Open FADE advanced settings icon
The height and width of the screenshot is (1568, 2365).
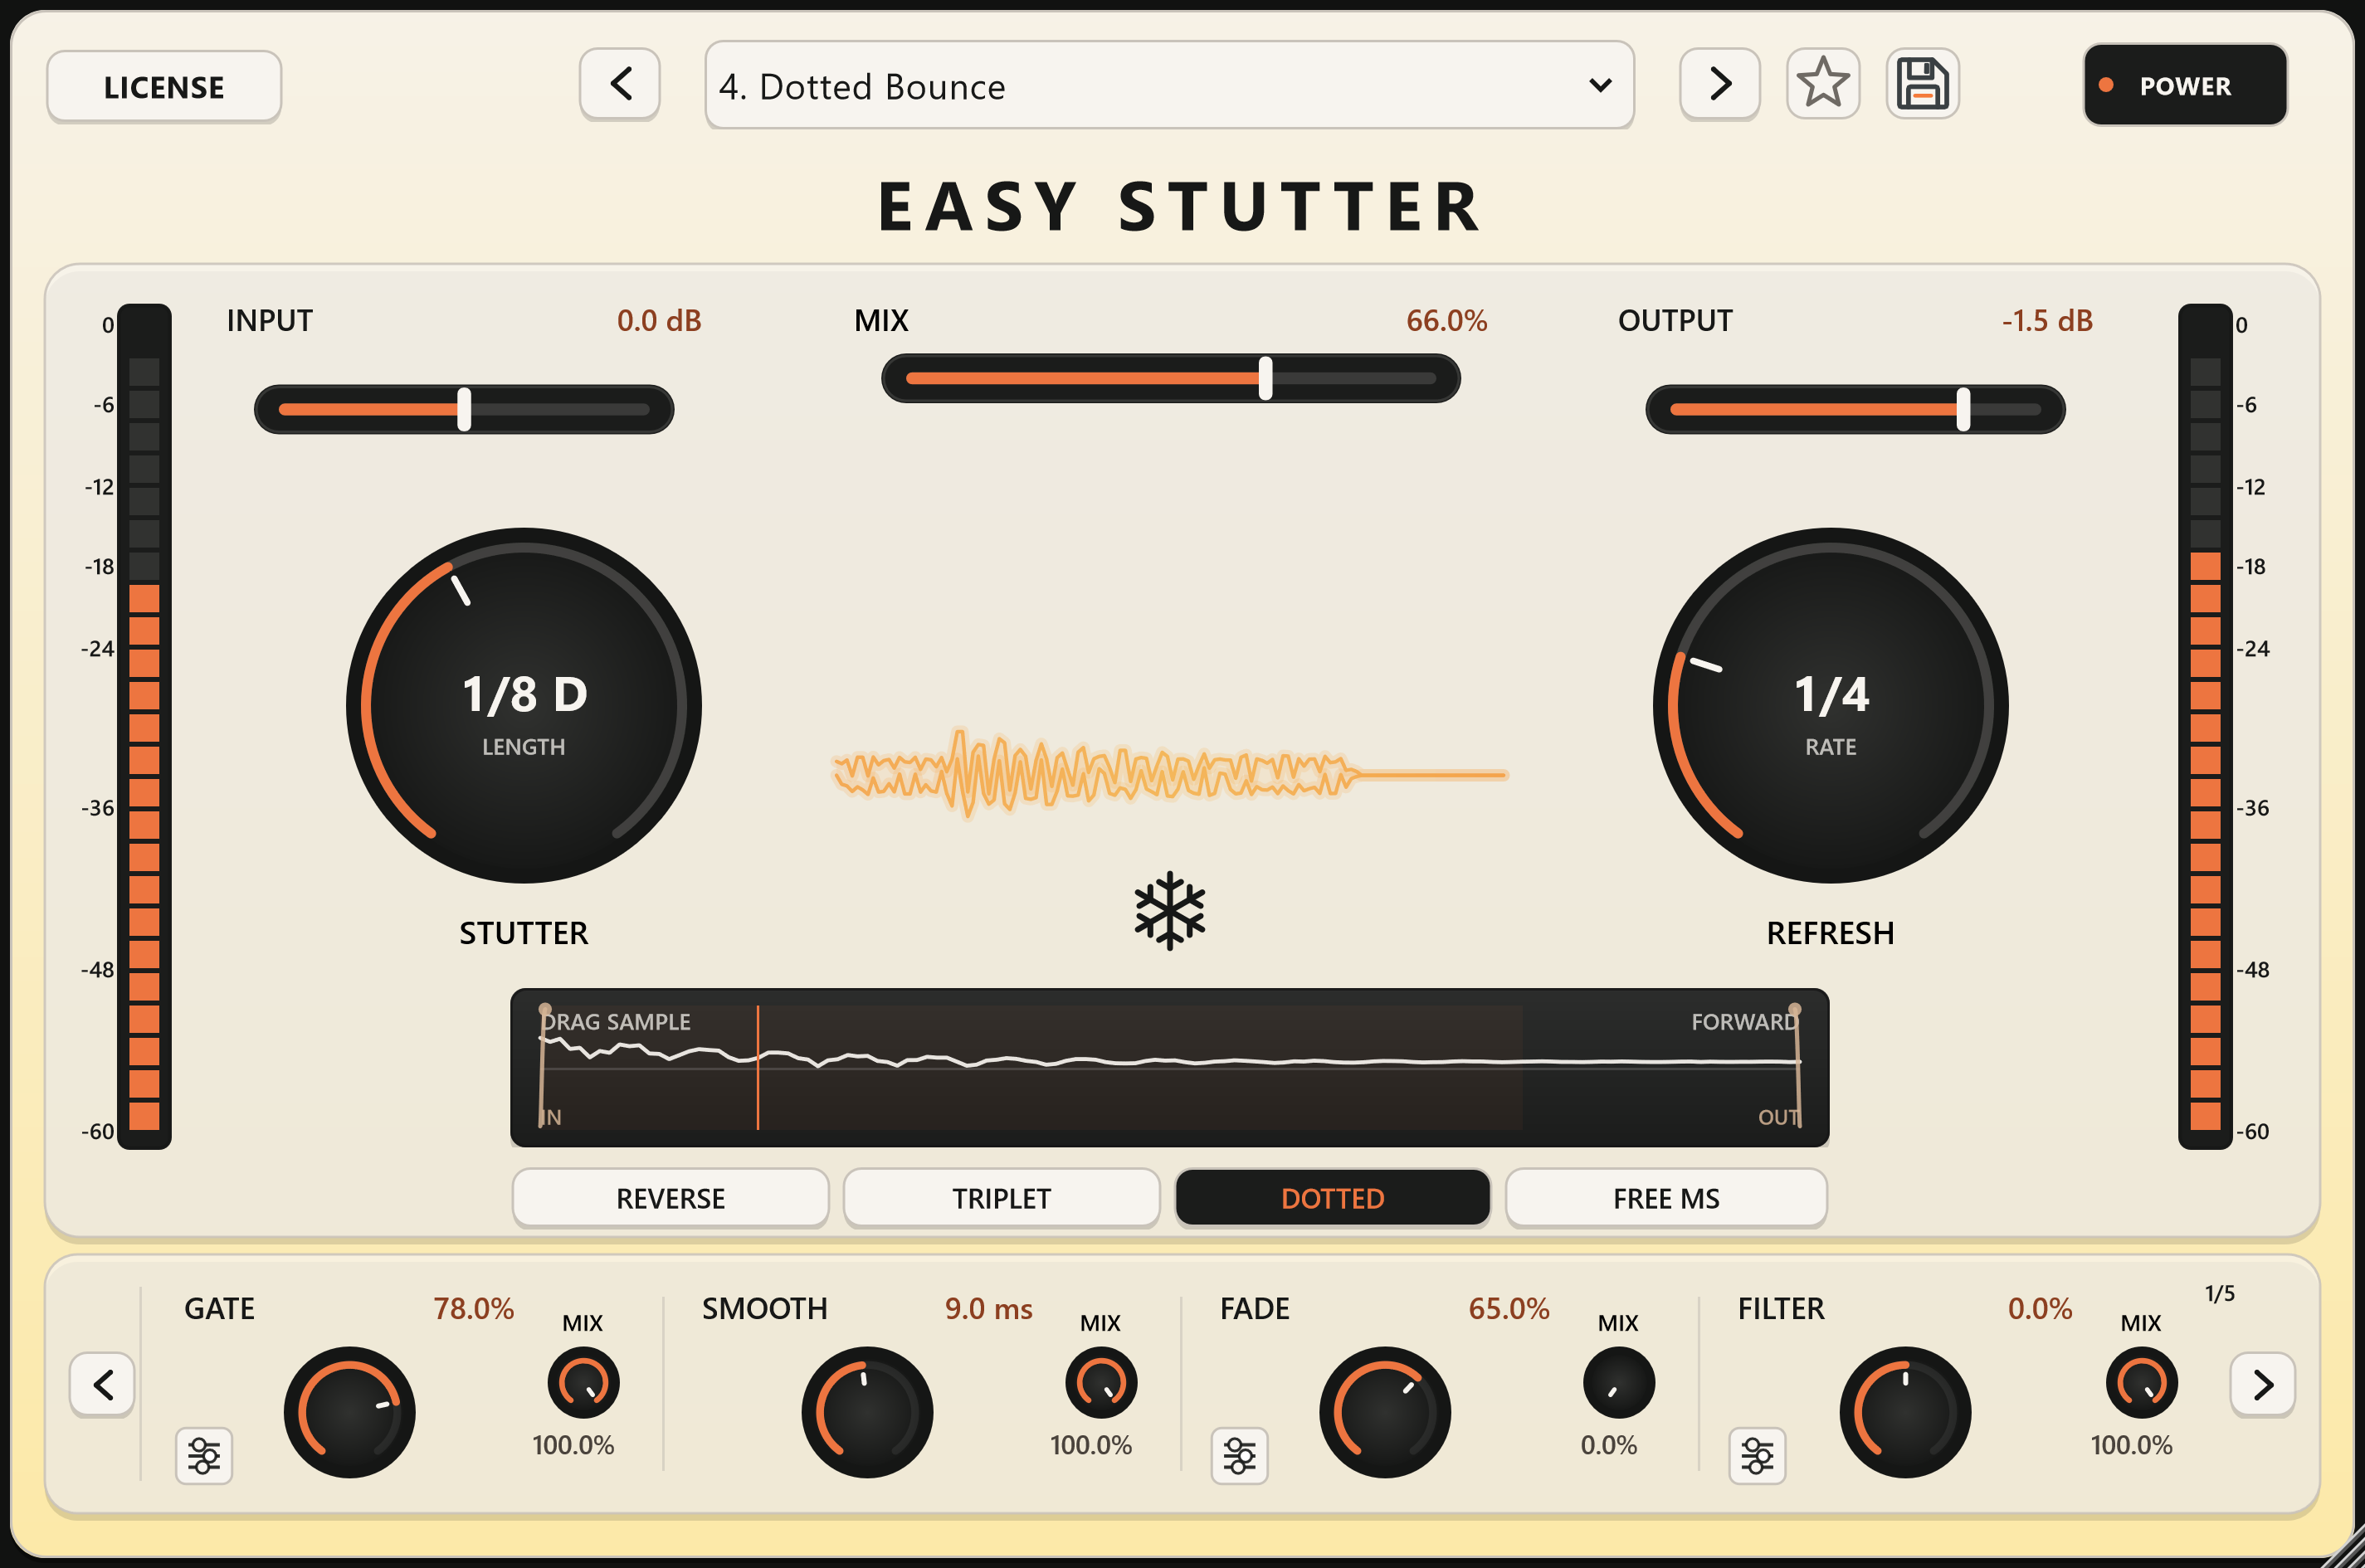1240,1456
